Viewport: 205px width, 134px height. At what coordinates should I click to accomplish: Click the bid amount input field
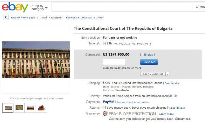(114, 62)
